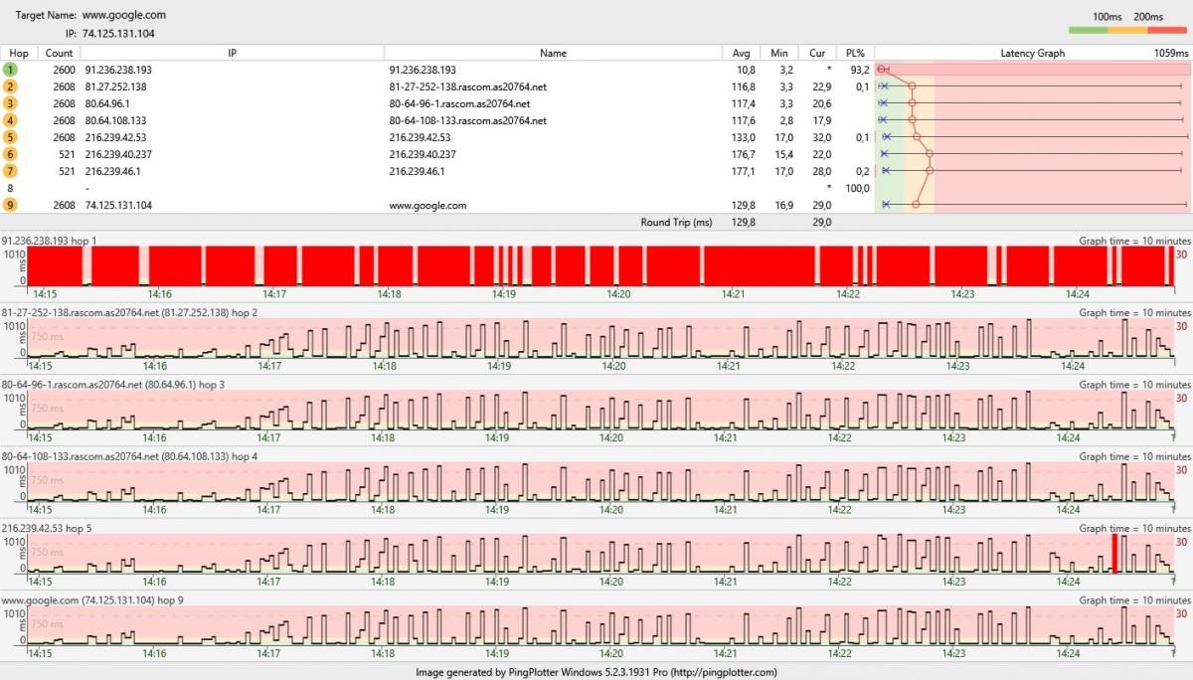Click the hop 1 timeline graph at 14:20
1193x680 pixels.
(x=618, y=265)
